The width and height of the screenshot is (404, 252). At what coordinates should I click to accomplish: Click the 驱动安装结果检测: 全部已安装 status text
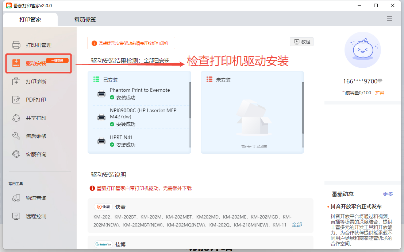point(130,61)
